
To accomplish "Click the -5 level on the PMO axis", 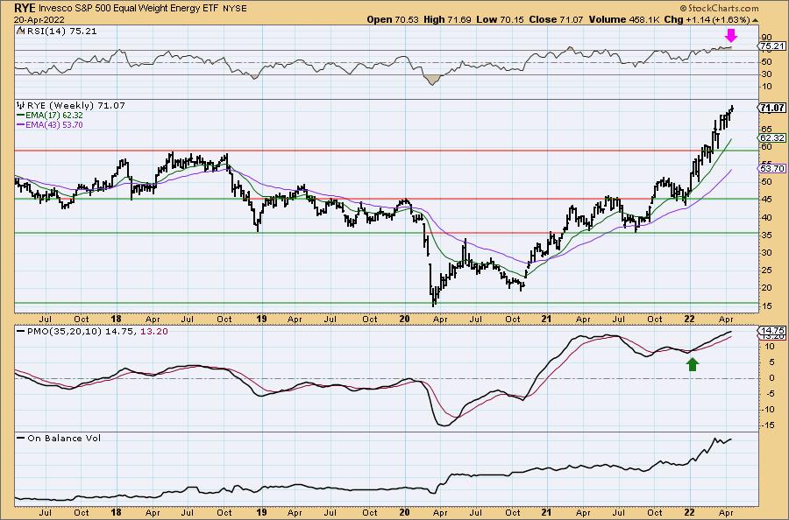I will pos(768,394).
